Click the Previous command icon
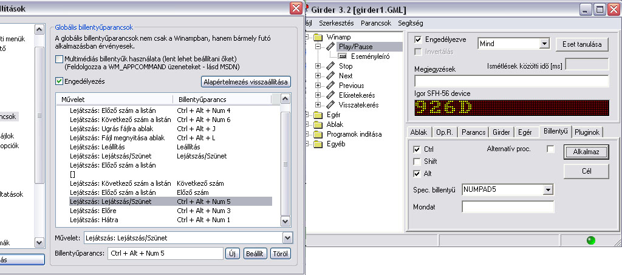Screen dimensions: 622x275 pyautogui.click(x=331, y=85)
